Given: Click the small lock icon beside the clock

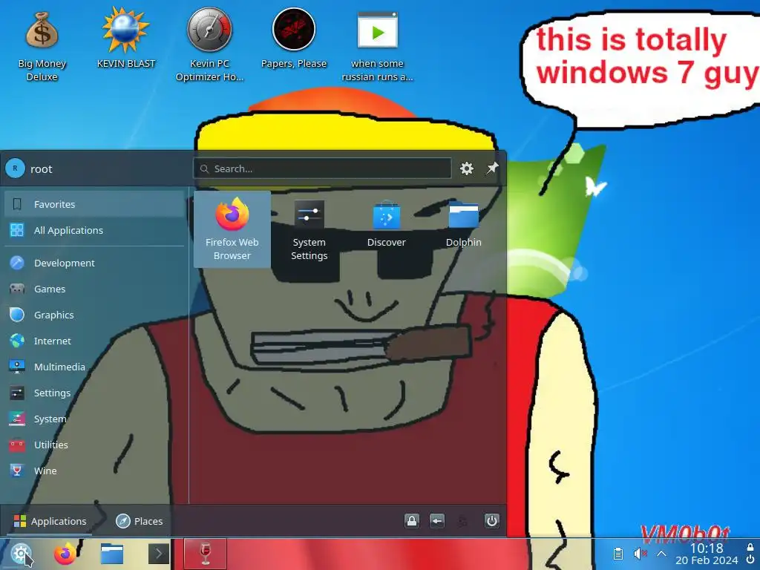Looking at the screenshot, I should pos(750,547).
